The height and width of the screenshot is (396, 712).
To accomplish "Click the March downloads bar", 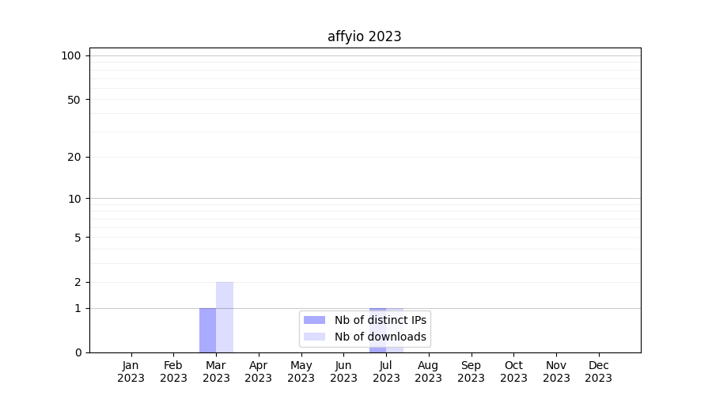I will (225, 317).
